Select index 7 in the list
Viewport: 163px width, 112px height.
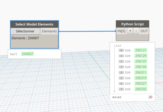coord(121,89)
